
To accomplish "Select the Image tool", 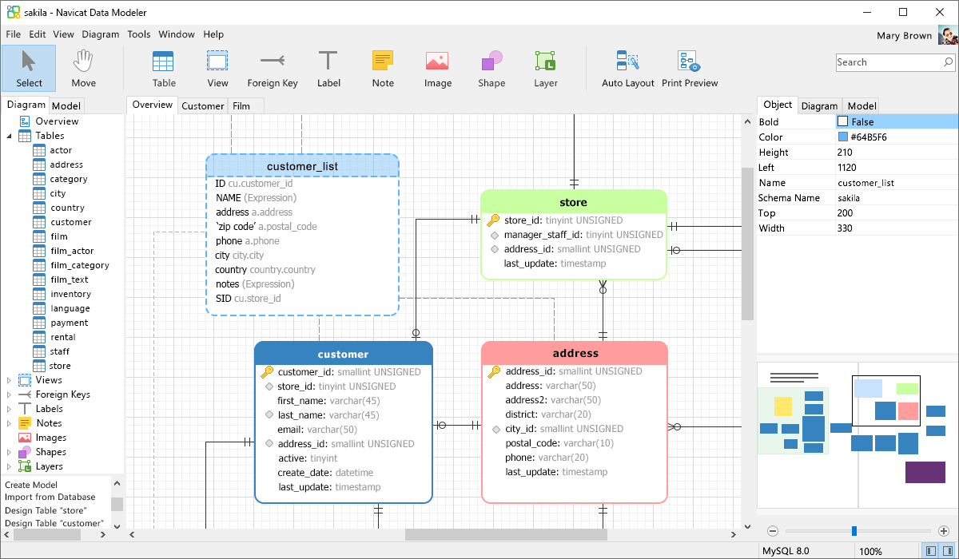I will pos(437,69).
